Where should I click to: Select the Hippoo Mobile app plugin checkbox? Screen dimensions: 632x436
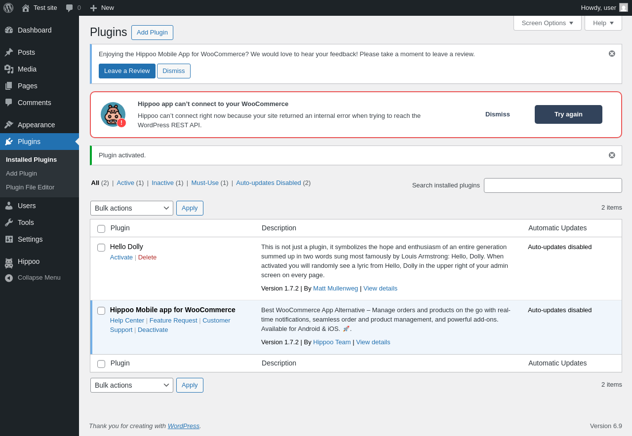coord(101,311)
